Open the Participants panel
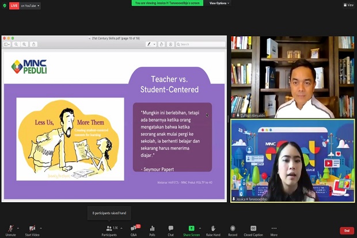 click(x=109, y=231)
